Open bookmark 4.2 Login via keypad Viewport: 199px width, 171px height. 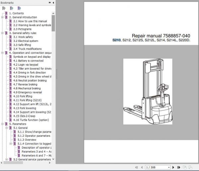coord(26,65)
